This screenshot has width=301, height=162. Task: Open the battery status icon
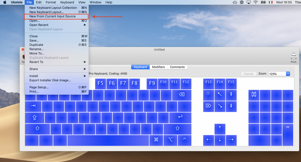263,2
